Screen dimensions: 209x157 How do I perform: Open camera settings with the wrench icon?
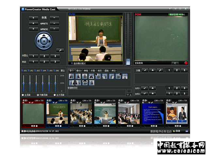(x=60, y=50)
